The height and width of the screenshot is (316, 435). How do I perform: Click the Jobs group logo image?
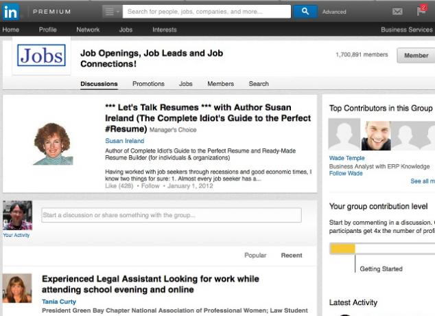[41, 55]
